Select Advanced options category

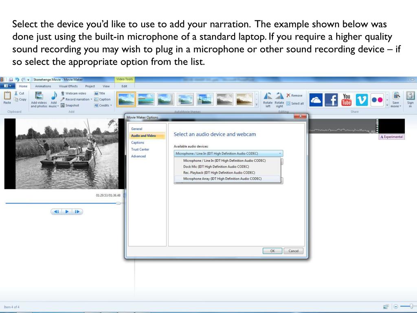138,156
